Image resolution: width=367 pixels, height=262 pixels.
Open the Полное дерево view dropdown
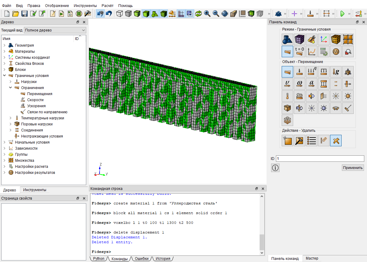55,30
